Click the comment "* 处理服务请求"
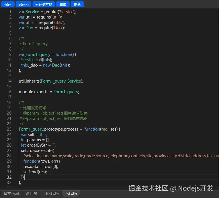 point(33,108)
